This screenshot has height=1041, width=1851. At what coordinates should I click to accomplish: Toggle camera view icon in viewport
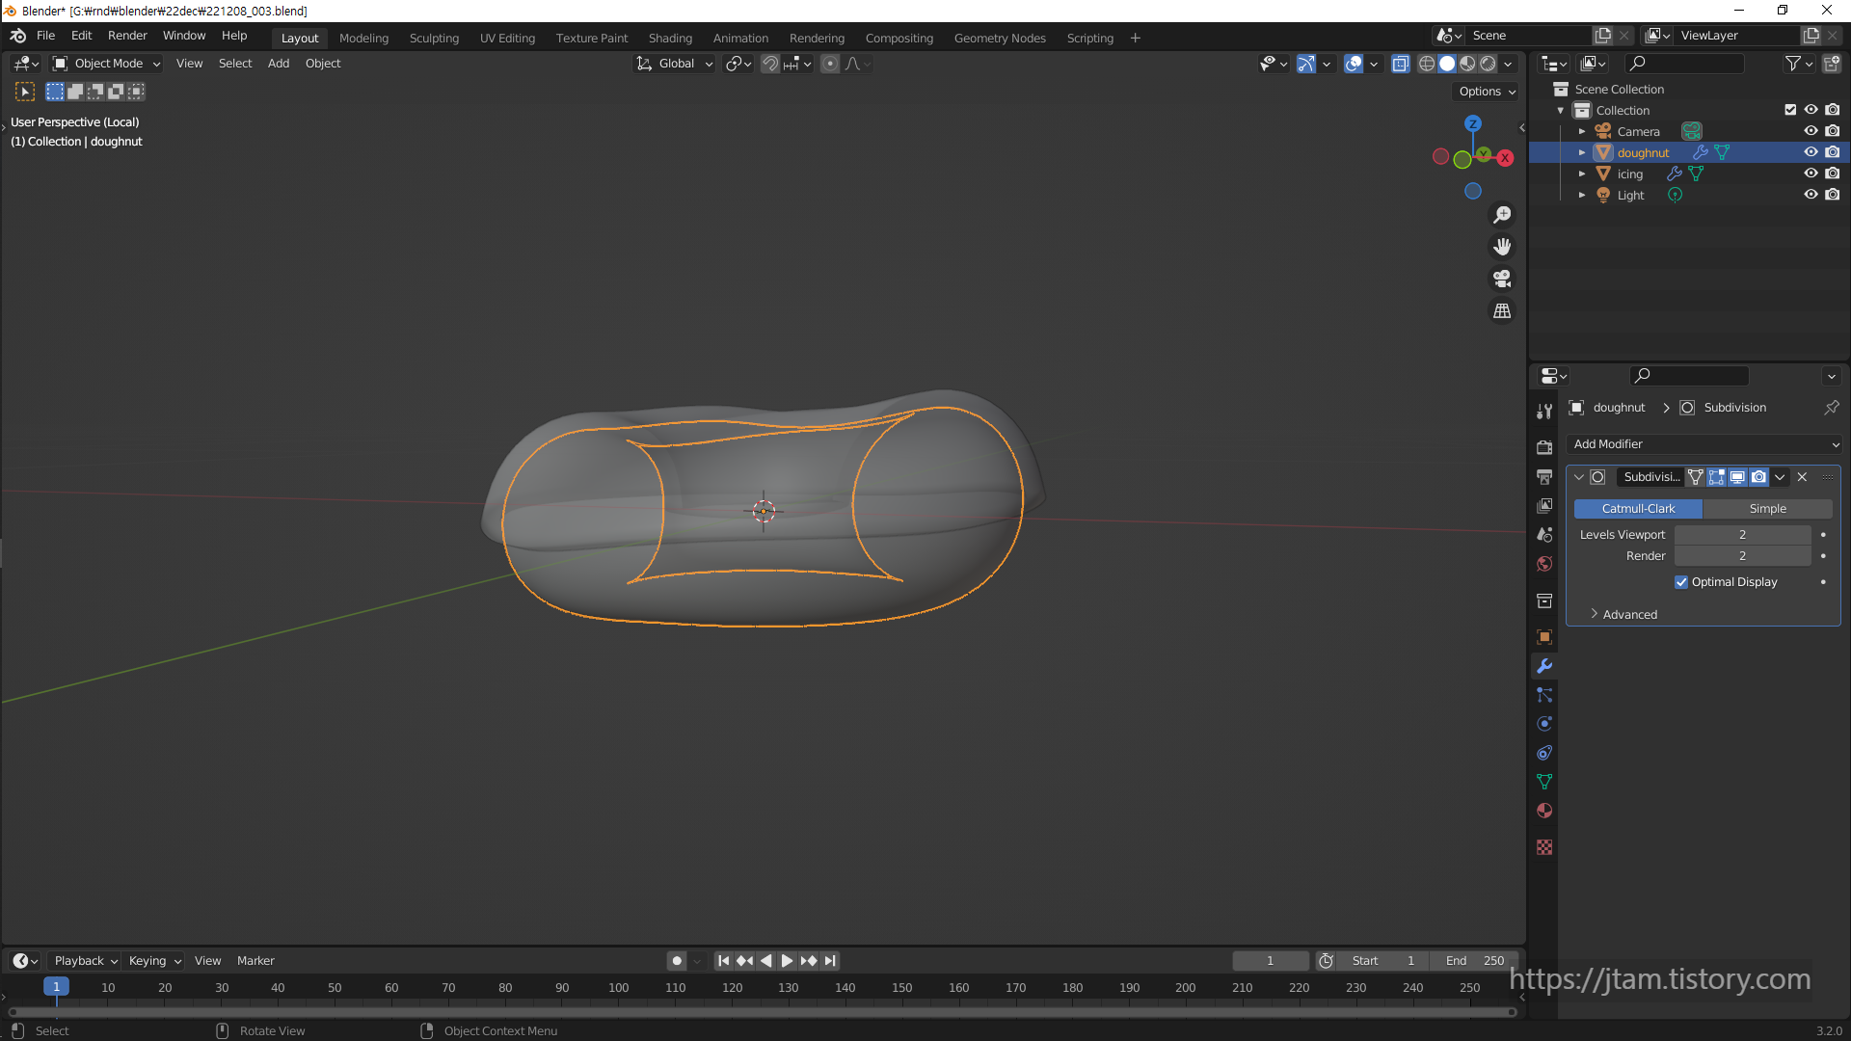tap(1502, 279)
